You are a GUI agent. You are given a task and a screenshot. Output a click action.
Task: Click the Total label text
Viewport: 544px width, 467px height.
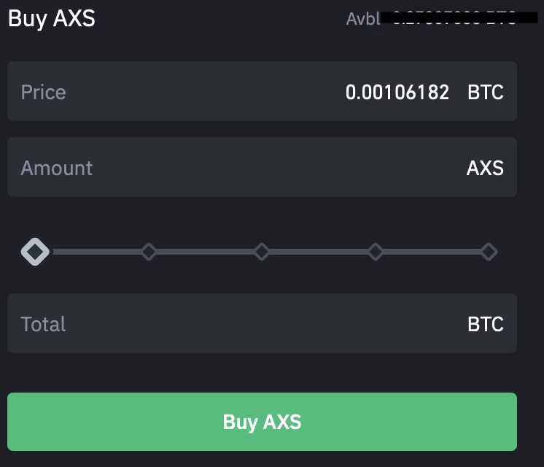(x=43, y=324)
